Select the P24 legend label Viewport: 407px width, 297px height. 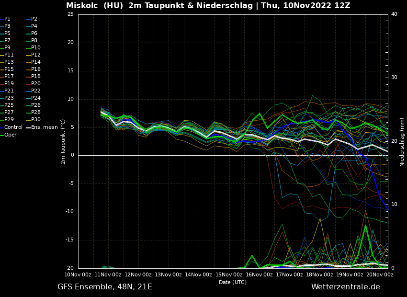click(35, 98)
